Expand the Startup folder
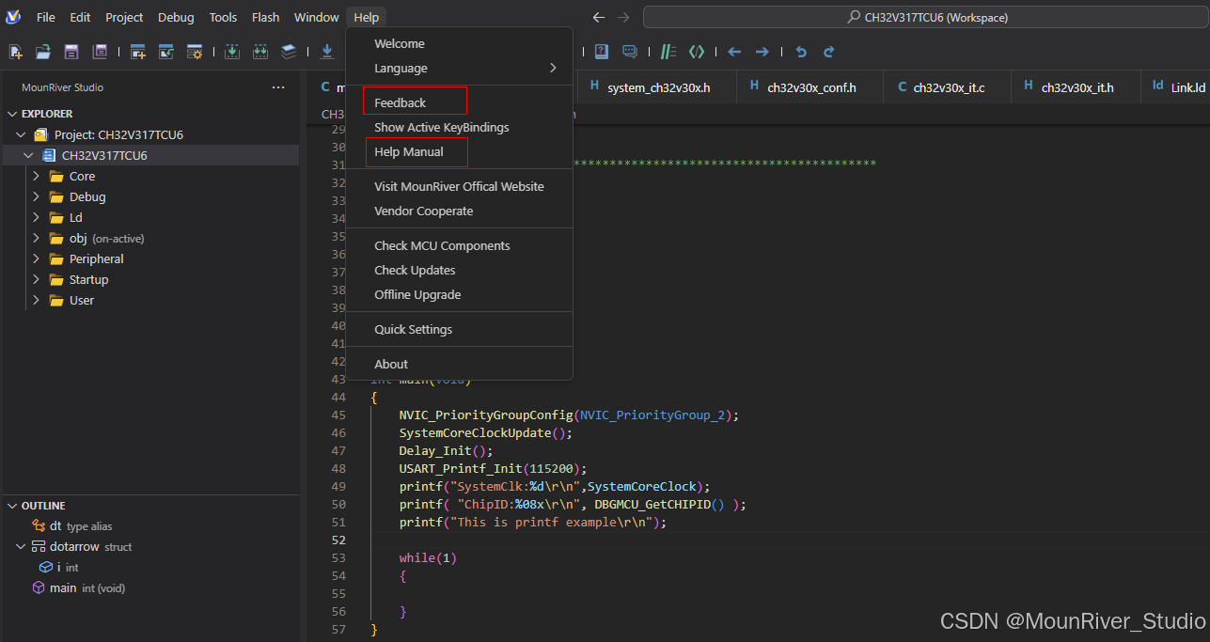 pos(36,279)
